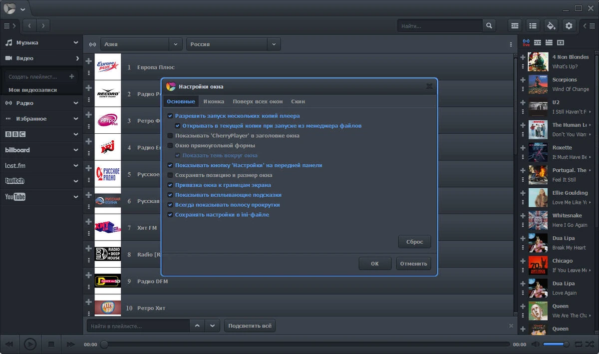
Task: Add 4 Non Blondes track with plus
Action: pyautogui.click(x=523, y=57)
